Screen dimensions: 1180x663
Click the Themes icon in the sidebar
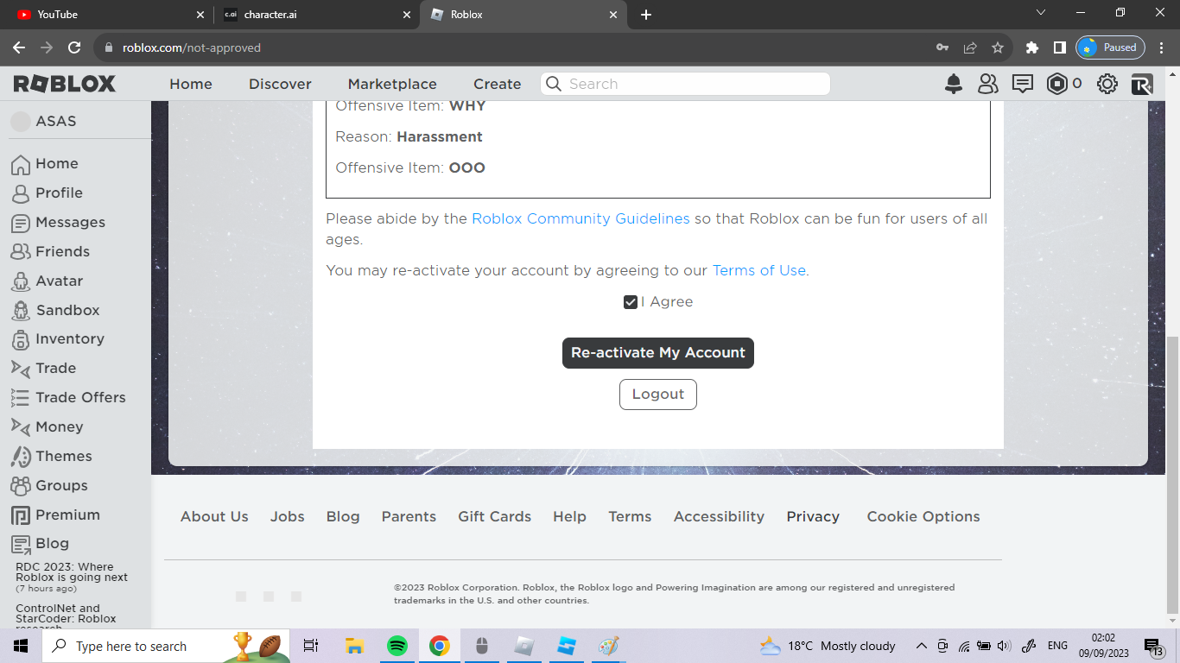21,457
